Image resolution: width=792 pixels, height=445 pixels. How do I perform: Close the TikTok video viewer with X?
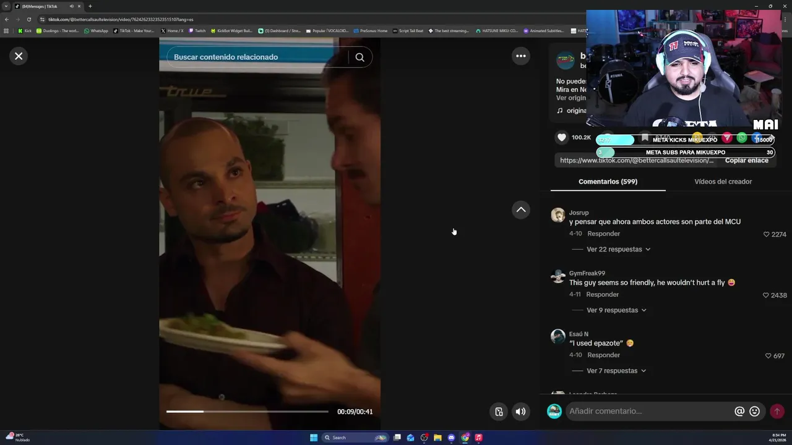pyautogui.click(x=19, y=56)
